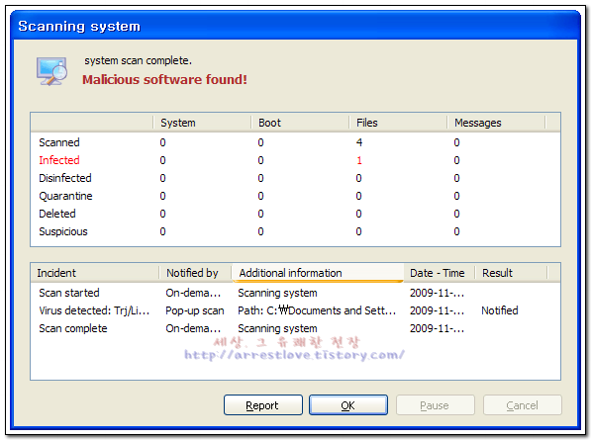Click the Pop-up scan cell
Viewport: 591px width, 440px height.
click(194, 310)
